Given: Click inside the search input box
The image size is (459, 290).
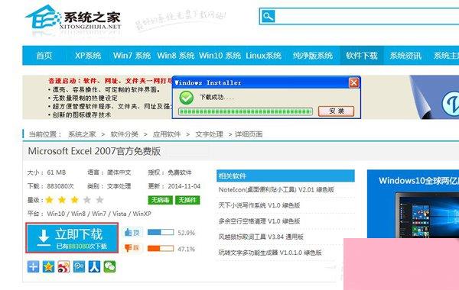Looking at the screenshot, I should 367,17.
